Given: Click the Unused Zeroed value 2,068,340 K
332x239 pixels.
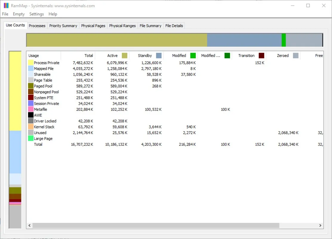Looking at the screenshot, I should pyautogui.click(x=288, y=133).
